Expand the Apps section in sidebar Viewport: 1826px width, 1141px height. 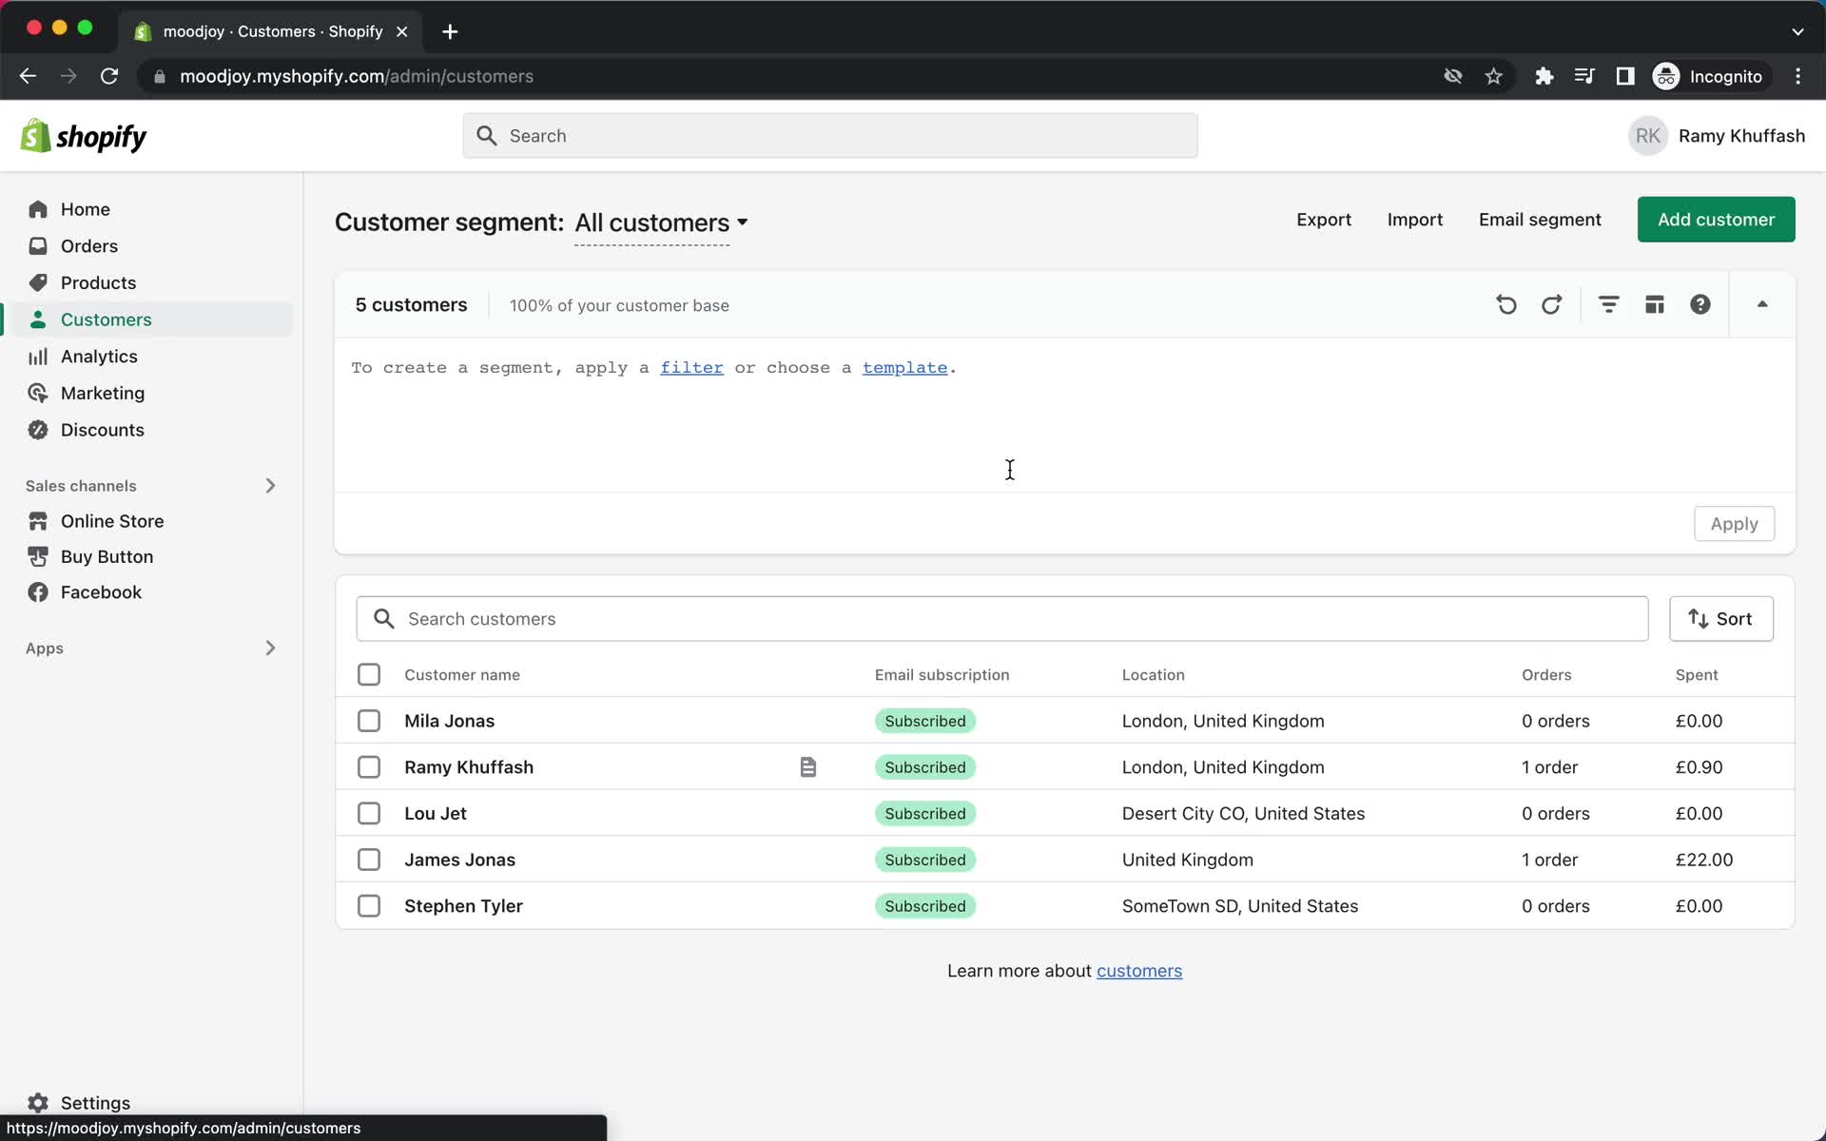[x=269, y=647]
